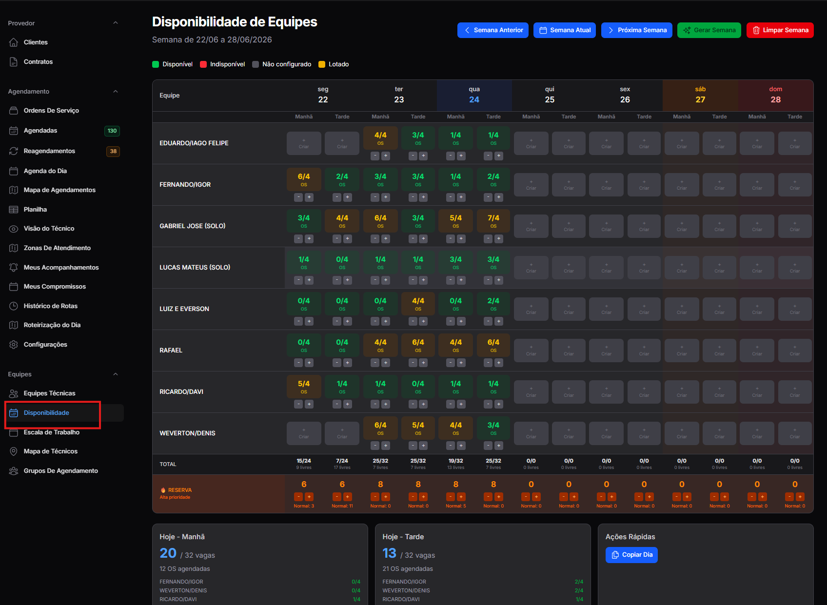
Task: Open Visão do Técnico via its eye icon
Action: [x=14, y=229]
